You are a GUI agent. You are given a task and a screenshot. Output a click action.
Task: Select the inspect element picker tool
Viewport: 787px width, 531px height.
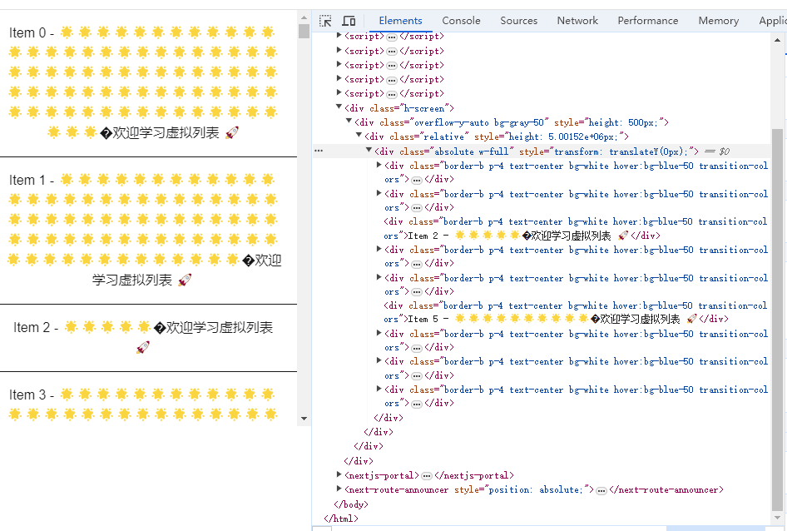325,20
